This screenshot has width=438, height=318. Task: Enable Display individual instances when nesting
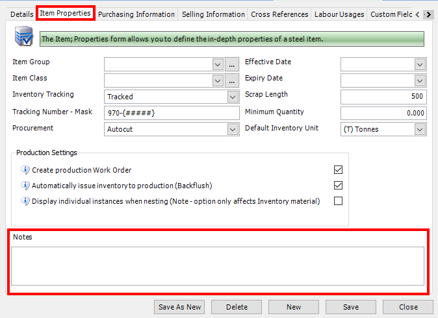pos(338,201)
